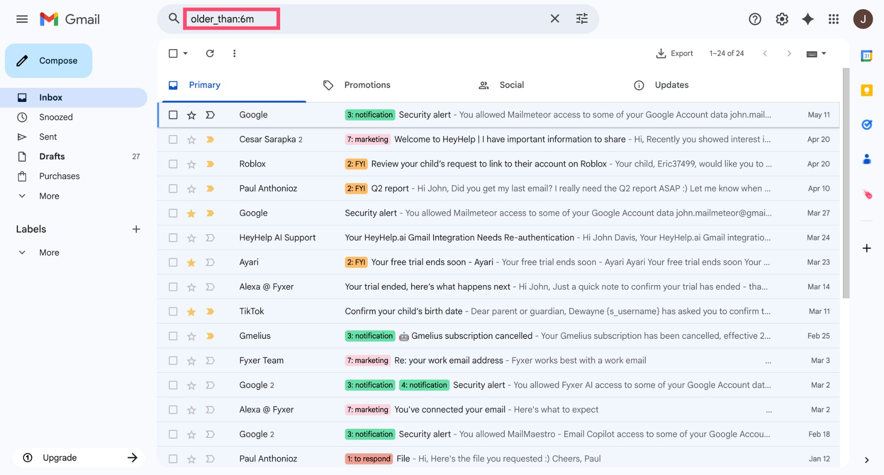Screen dimensions: 884x475
Task: Open advanced search options icon
Action: coord(582,19)
